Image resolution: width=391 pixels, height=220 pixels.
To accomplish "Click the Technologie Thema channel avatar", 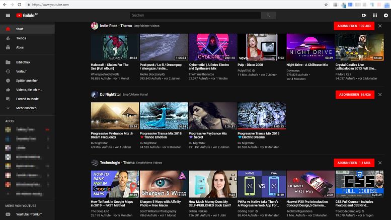I will 95,163.
